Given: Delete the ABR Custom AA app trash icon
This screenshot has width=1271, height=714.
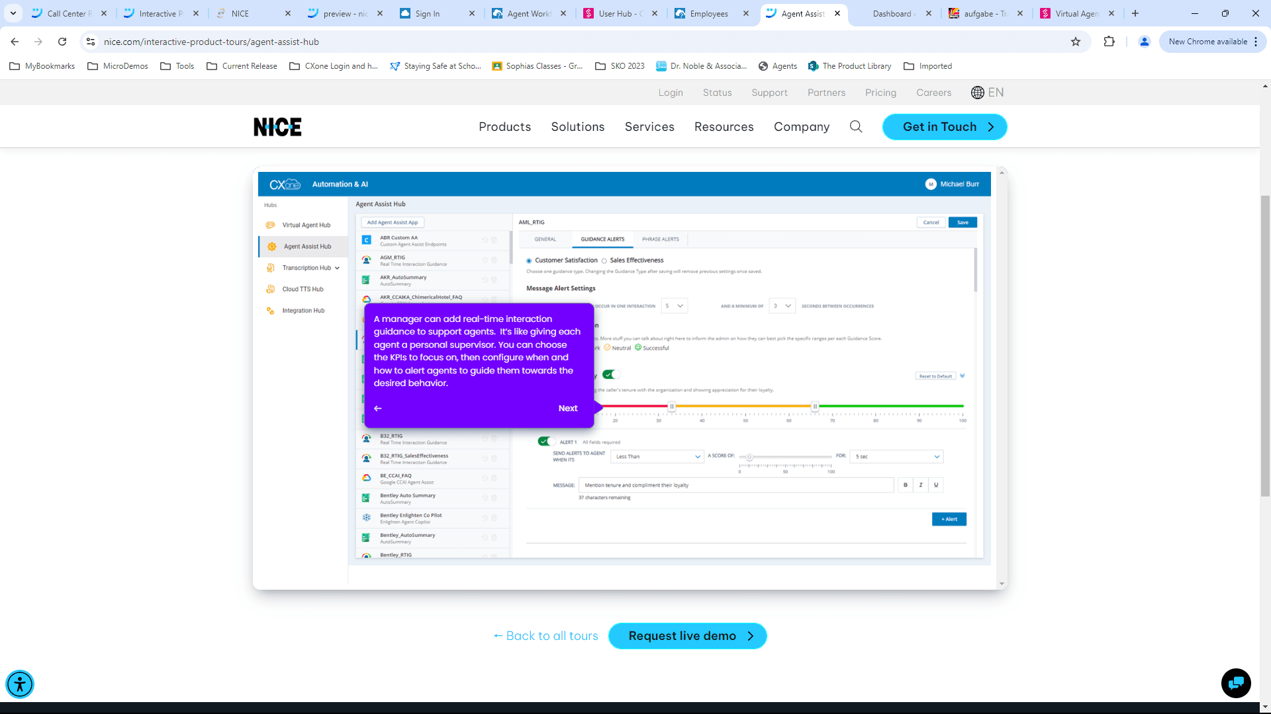Looking at the screenshot, I should 494,241.
